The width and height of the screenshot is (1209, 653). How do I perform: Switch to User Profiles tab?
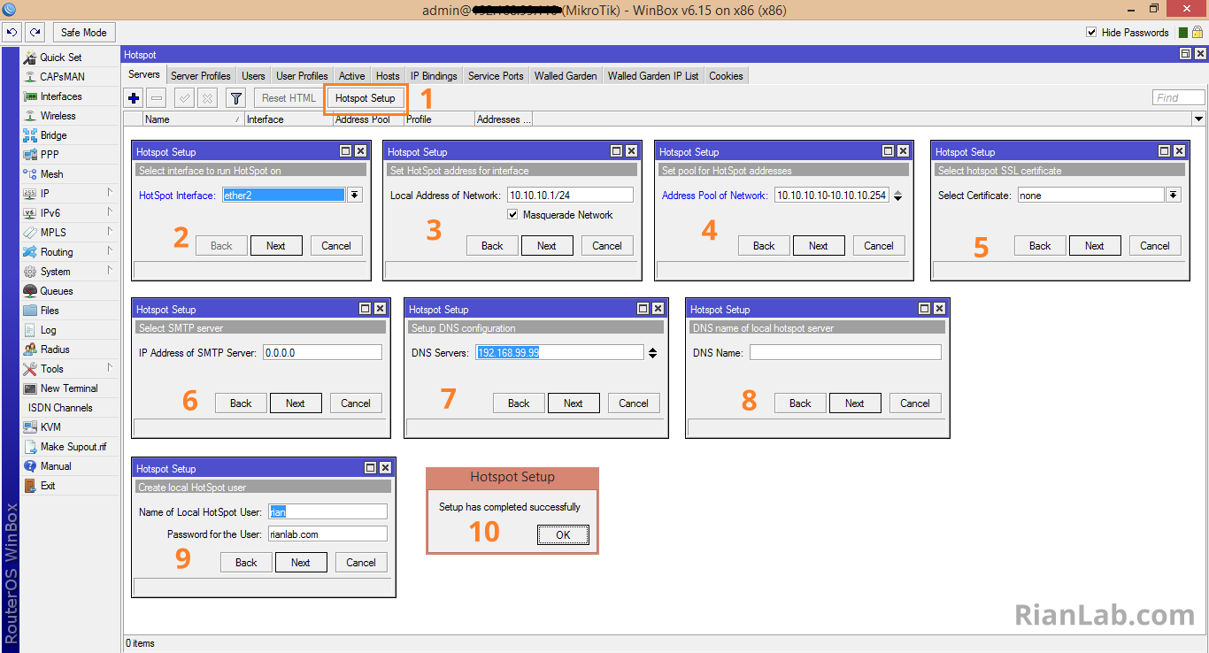tap(302, 76)
